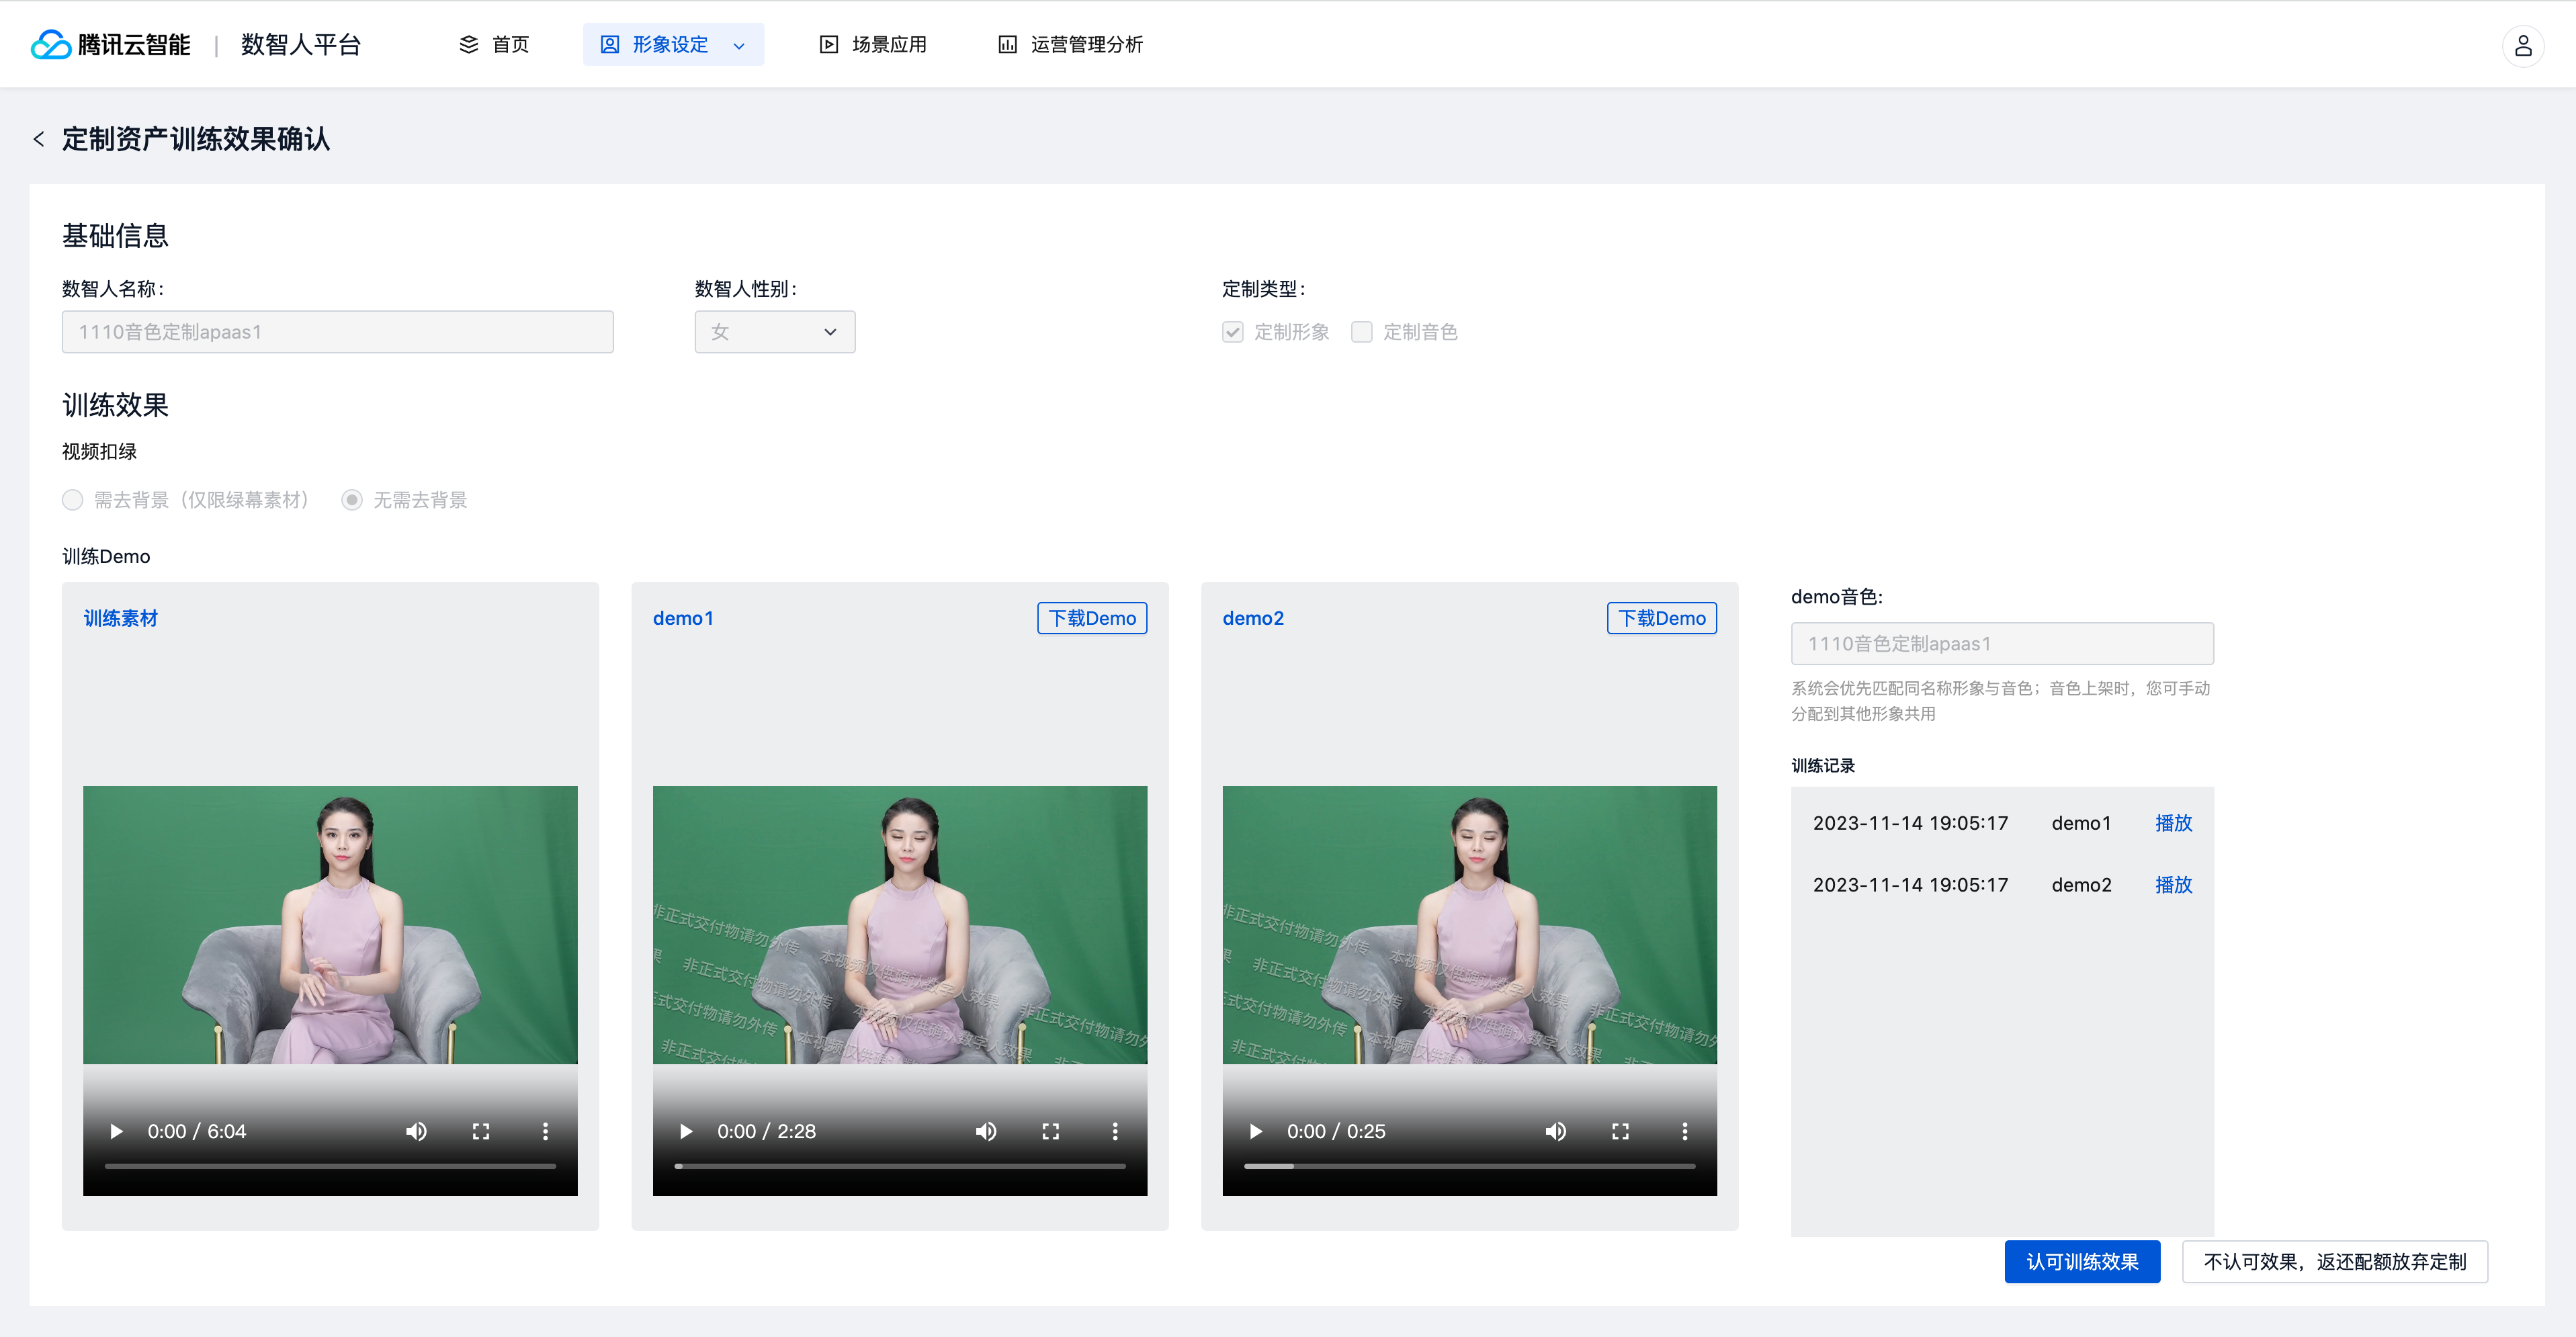The height and width of the screenshot is (1337, 2576).
Task: Open the 数智人性别 dropdown
Action: [774, 332]
